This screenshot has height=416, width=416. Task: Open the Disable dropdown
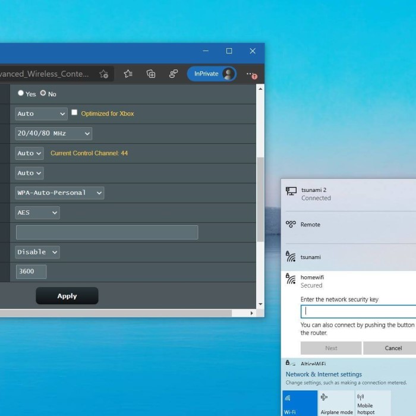[37, 252]
